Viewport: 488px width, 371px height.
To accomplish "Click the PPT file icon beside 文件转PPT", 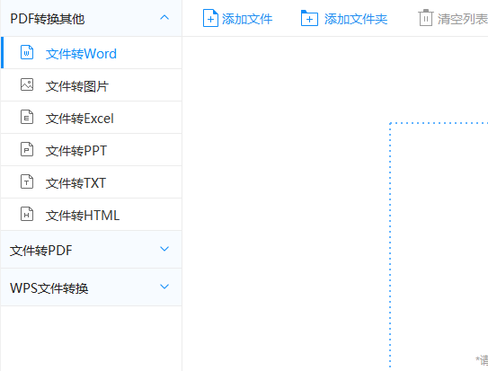I will 27,149.
